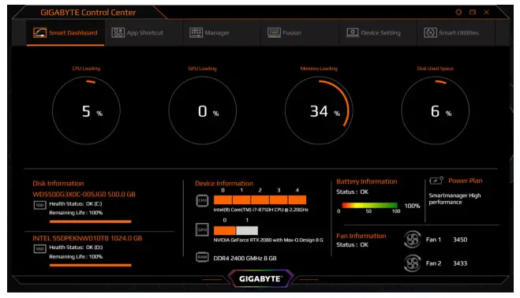Open the Manager tab

coord(209,32)
